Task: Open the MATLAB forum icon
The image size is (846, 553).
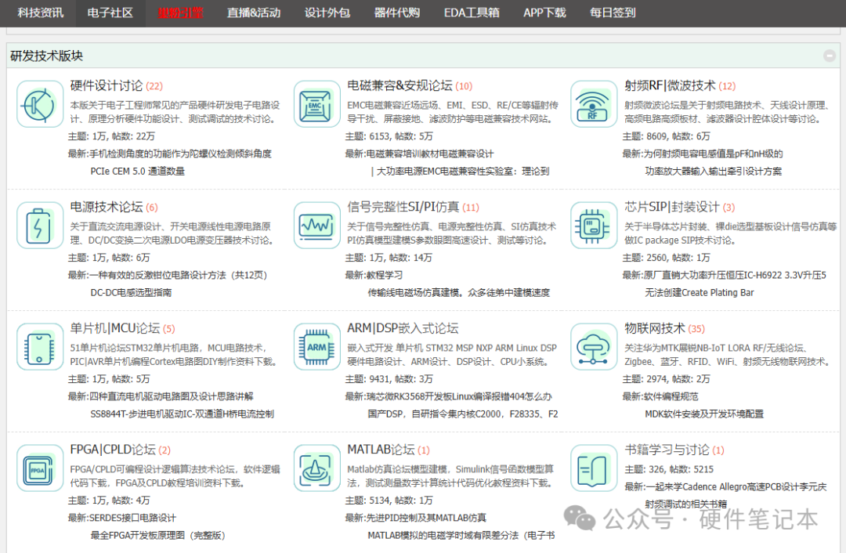Action: [x=317, y=468]
